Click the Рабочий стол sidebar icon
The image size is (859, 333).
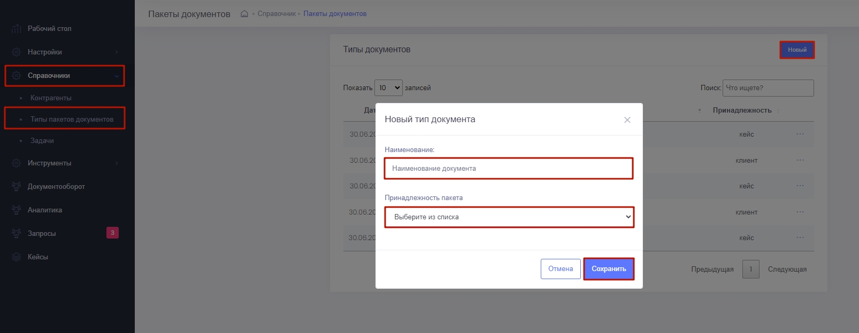(x=17, y=29)
